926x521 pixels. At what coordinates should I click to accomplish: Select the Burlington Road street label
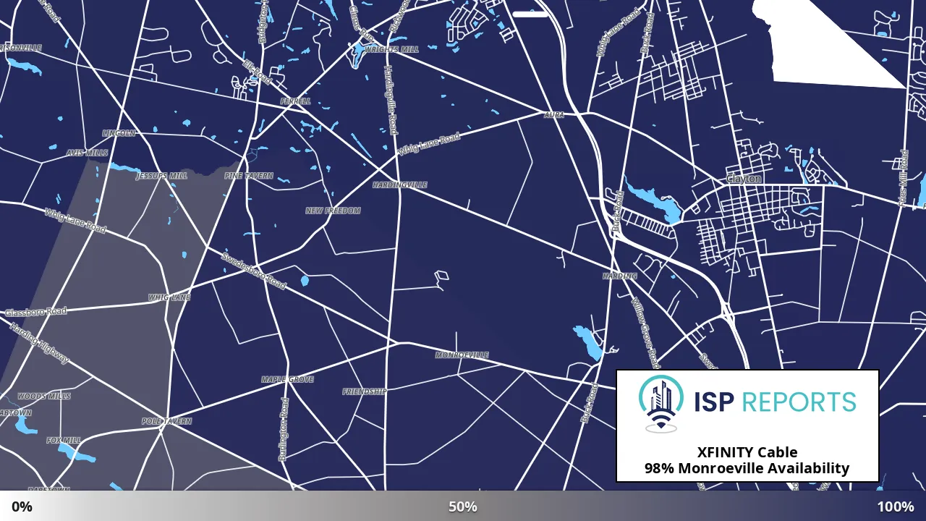[x=283, y=429]
